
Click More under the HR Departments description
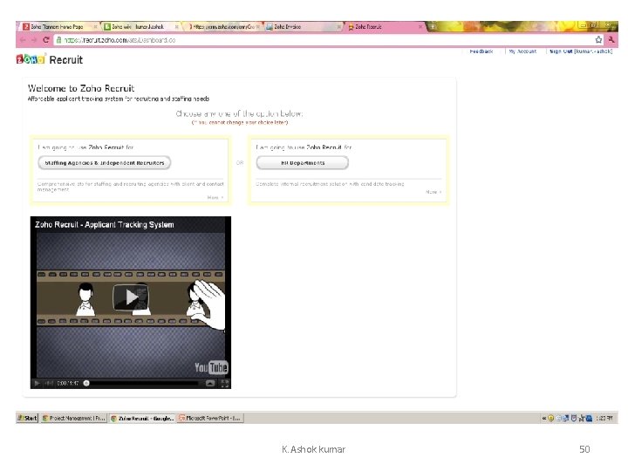point(433,192)
